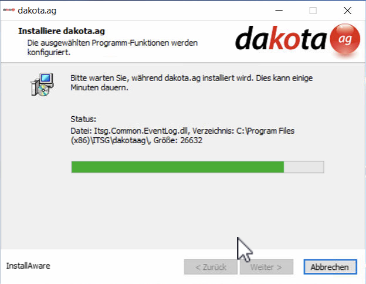Viewport: 366px width, 284px height.
Task: Click the Bitte warten Sie message text
Action: 191,83
